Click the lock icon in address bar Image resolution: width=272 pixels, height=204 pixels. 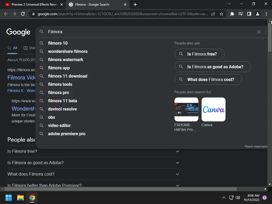pyautogui.click(x=33, y=14)
